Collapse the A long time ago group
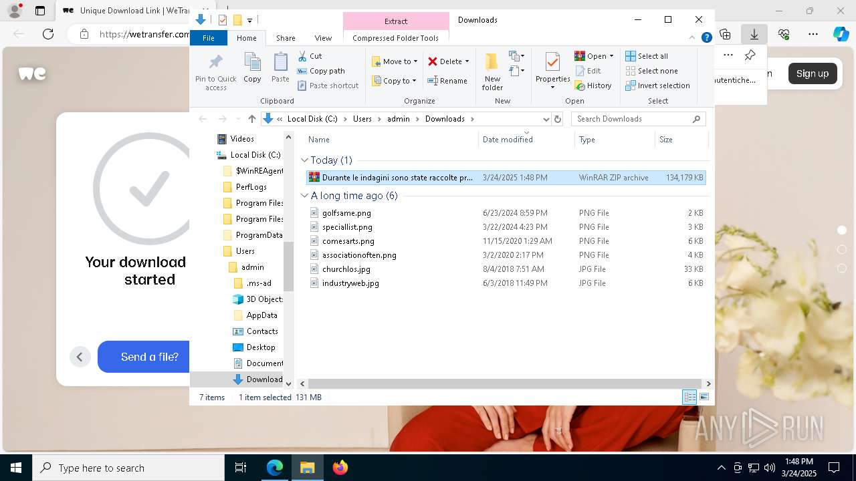Image resolution: width=856 pixels, height=481 pixels. (304, 196)
